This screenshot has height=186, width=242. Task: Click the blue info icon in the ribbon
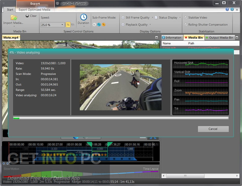click(x=232, y=9)
